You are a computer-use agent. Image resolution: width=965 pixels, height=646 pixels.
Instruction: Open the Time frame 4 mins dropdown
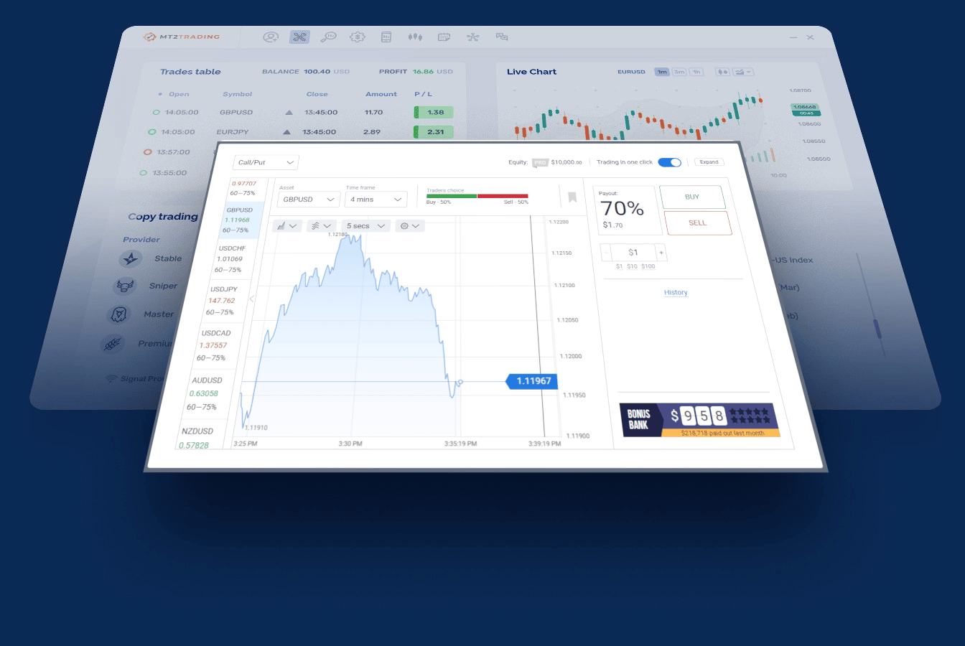point(376,200)
